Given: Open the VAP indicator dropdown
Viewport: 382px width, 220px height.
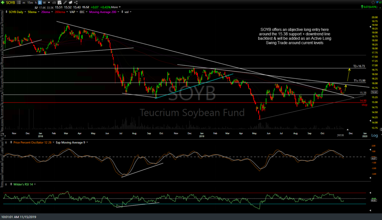Looking at the screenshot, I should coord(77,12).
